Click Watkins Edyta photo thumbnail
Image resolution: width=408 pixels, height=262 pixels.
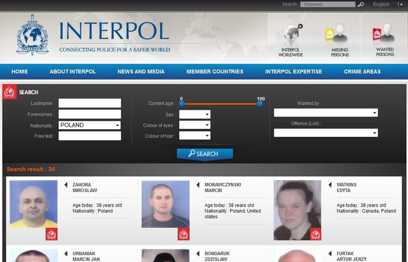pyautogui.click(x=297, y=210)
